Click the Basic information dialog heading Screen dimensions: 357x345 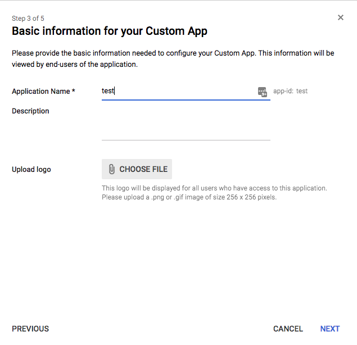[x=110, y=31]
